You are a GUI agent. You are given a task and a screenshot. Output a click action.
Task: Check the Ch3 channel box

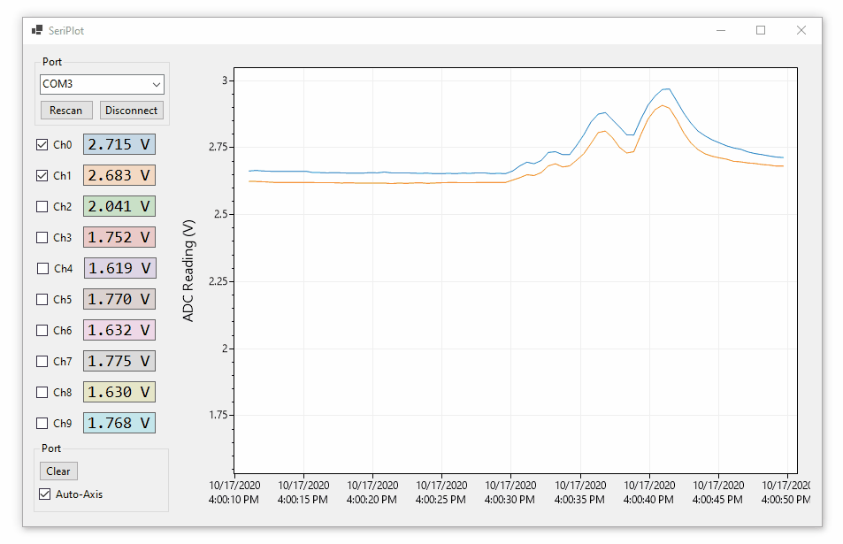(42, 237)
